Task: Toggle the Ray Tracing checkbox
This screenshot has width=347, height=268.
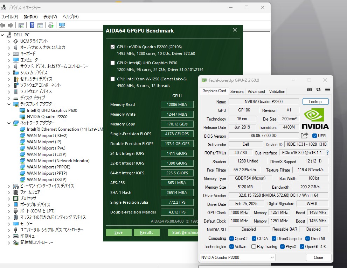Action: point(254,247)
